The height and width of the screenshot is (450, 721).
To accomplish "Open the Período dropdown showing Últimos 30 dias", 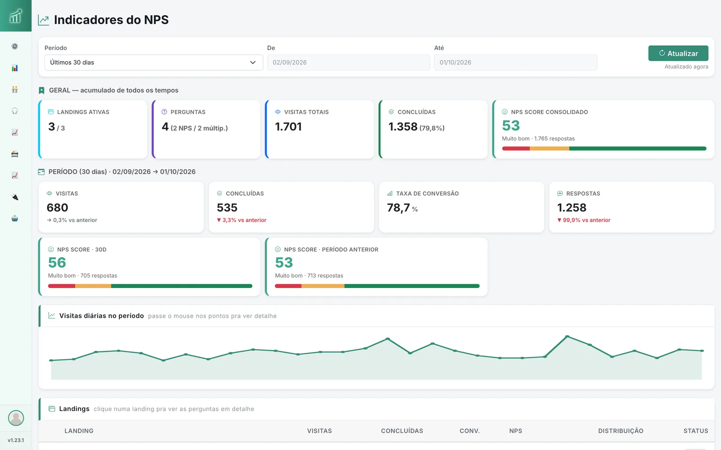I will click(x=154, y=63).
